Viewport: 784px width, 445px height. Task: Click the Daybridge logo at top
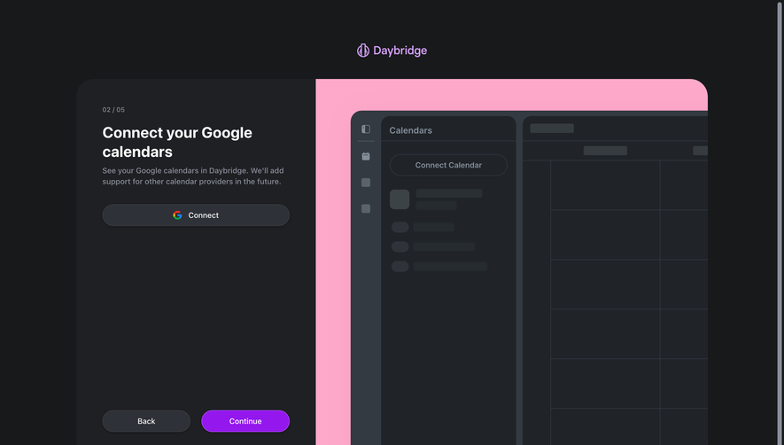[392, 51]
